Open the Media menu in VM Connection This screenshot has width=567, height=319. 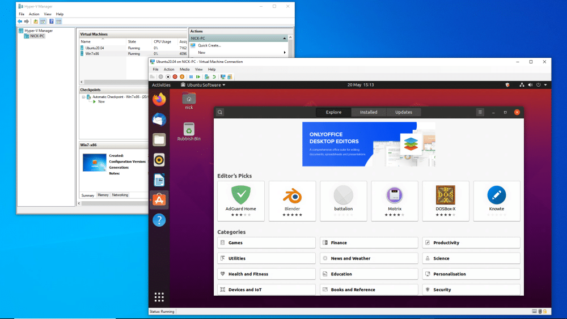(x=184, y=69)
